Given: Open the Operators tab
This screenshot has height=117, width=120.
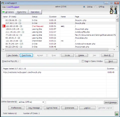Looking at the screenshot, I should pos(35,12).
